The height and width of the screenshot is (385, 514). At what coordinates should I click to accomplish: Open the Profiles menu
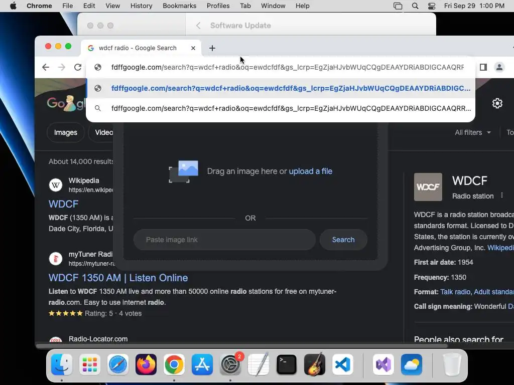(x=218, y=6)
